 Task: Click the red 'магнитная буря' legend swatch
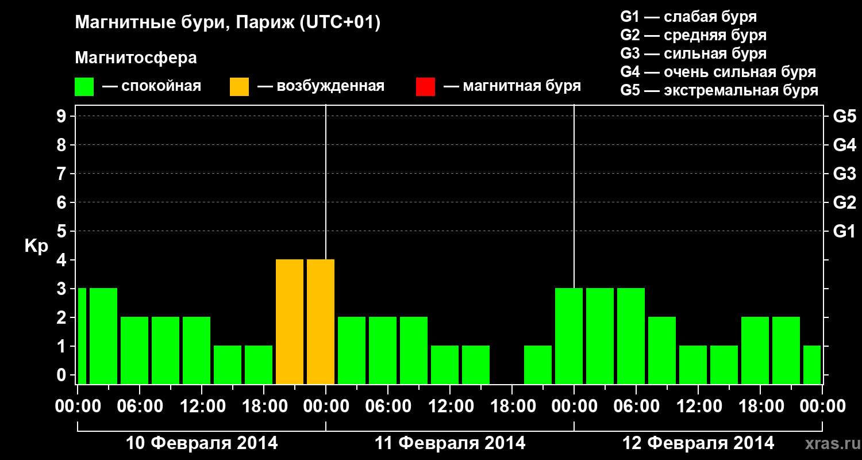coord(425,87)
